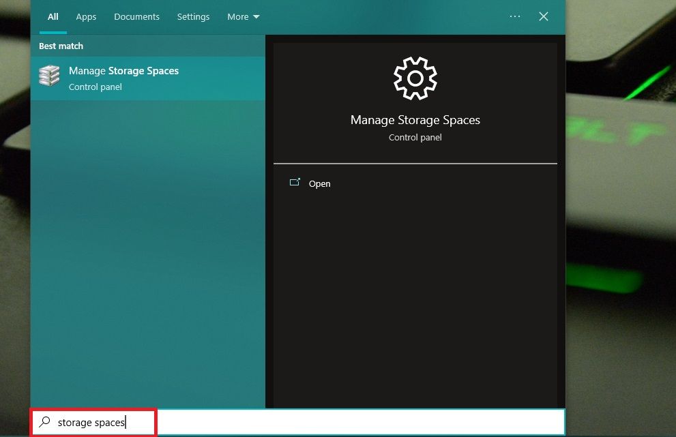
Task: Close the search panel with the X
Action: pyautogui.click(x=543, y=16)
